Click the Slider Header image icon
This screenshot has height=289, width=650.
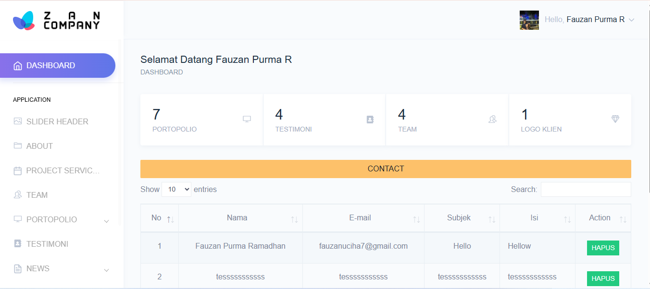click(x=18, y=121)
